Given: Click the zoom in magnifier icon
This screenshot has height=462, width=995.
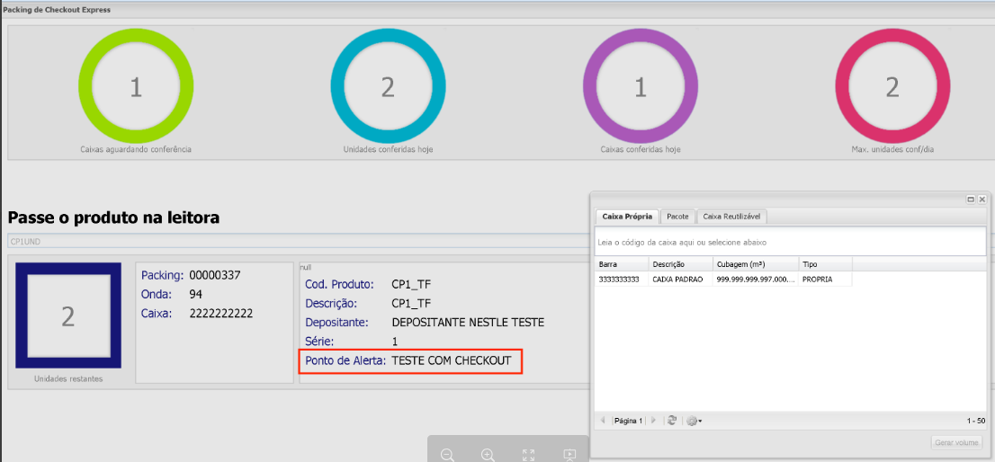Looking at the screenshot, I should pos(488,455).
